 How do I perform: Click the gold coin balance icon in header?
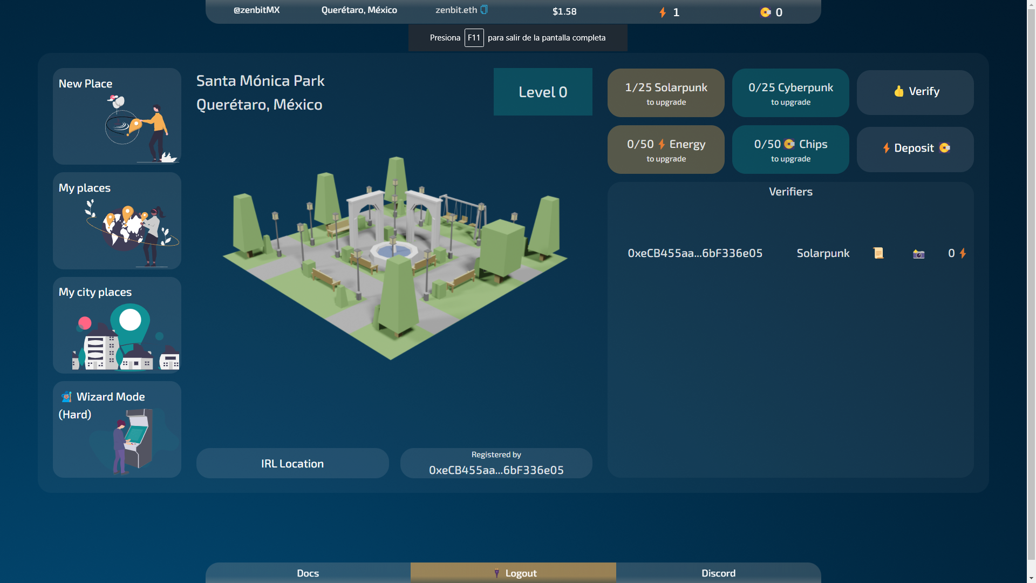[765, 12]
